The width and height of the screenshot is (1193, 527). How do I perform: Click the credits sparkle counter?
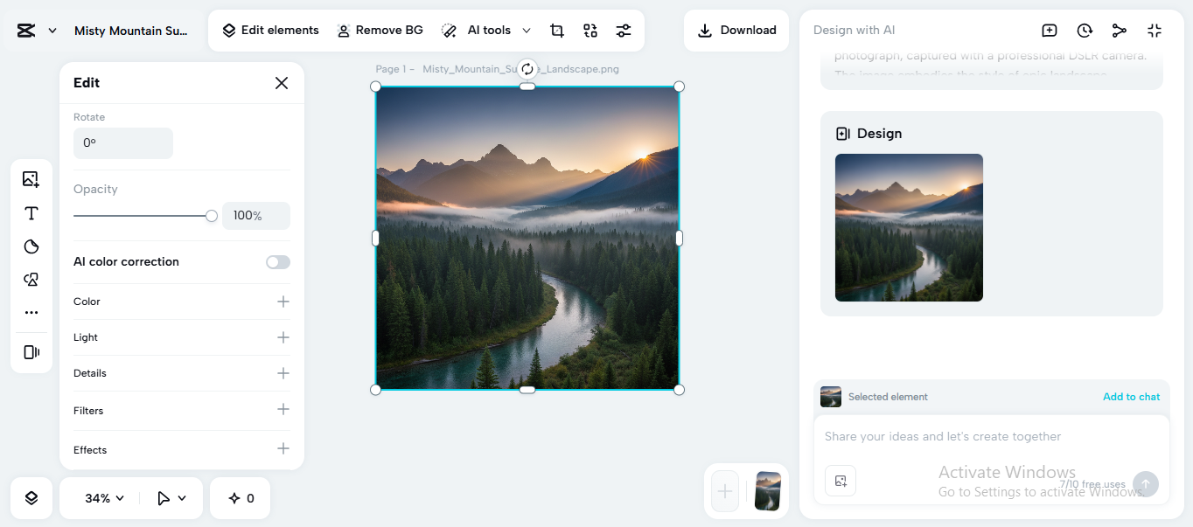tap(241, 498)
